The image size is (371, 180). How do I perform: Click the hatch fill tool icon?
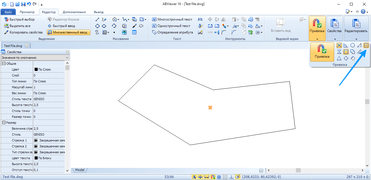pyautogui.click(x=105, y=32)
